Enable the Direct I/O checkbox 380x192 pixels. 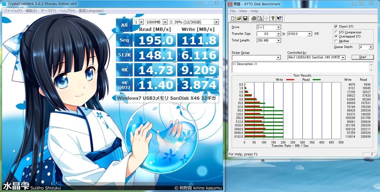(x=335, y=27)
